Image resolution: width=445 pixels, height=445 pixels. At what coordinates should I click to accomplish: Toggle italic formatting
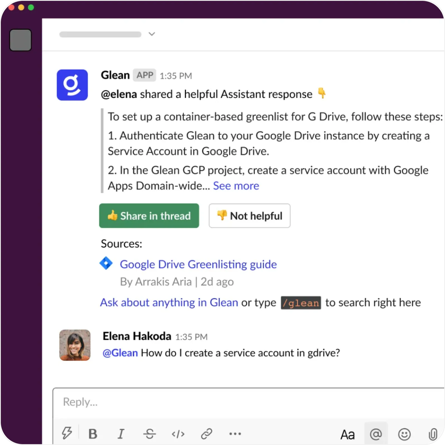point(121,434)
